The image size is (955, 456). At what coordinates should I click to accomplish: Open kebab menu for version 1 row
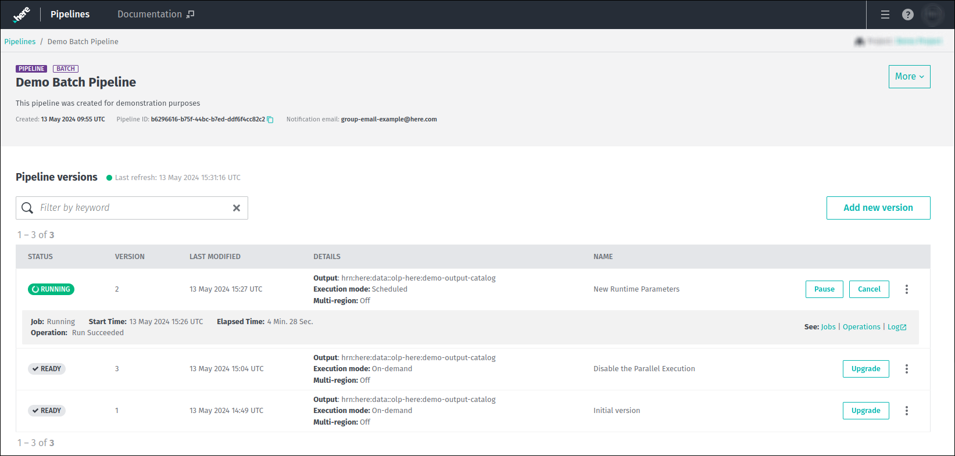(x=907, y=411)
